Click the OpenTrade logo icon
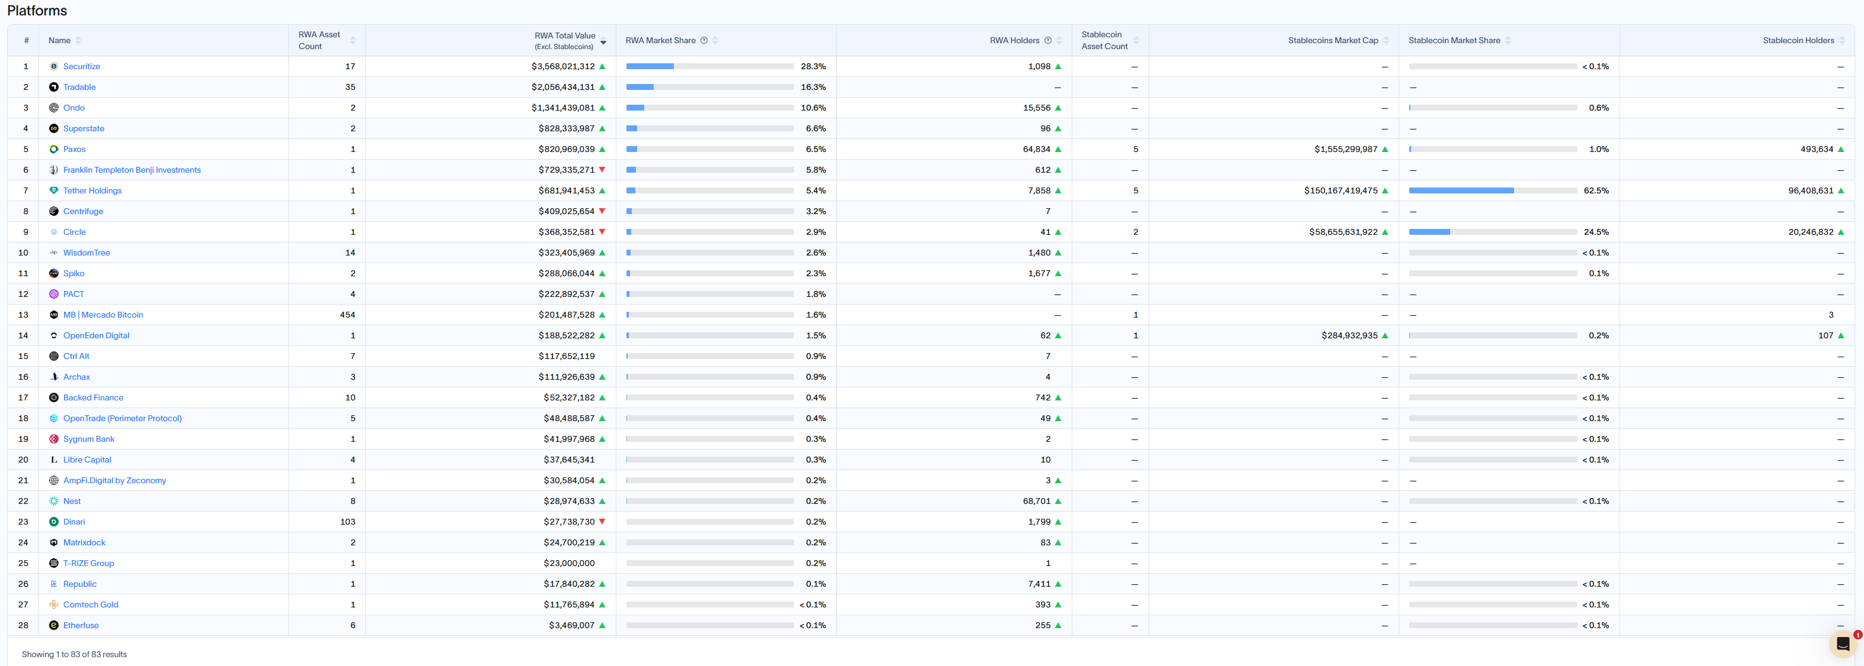The width and height of the screenshot is (1864, 666). point(53,419)
